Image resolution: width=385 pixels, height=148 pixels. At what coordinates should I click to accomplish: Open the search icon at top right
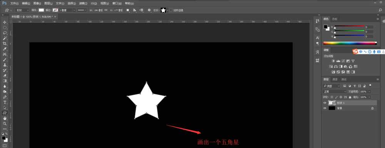[380, 10]
